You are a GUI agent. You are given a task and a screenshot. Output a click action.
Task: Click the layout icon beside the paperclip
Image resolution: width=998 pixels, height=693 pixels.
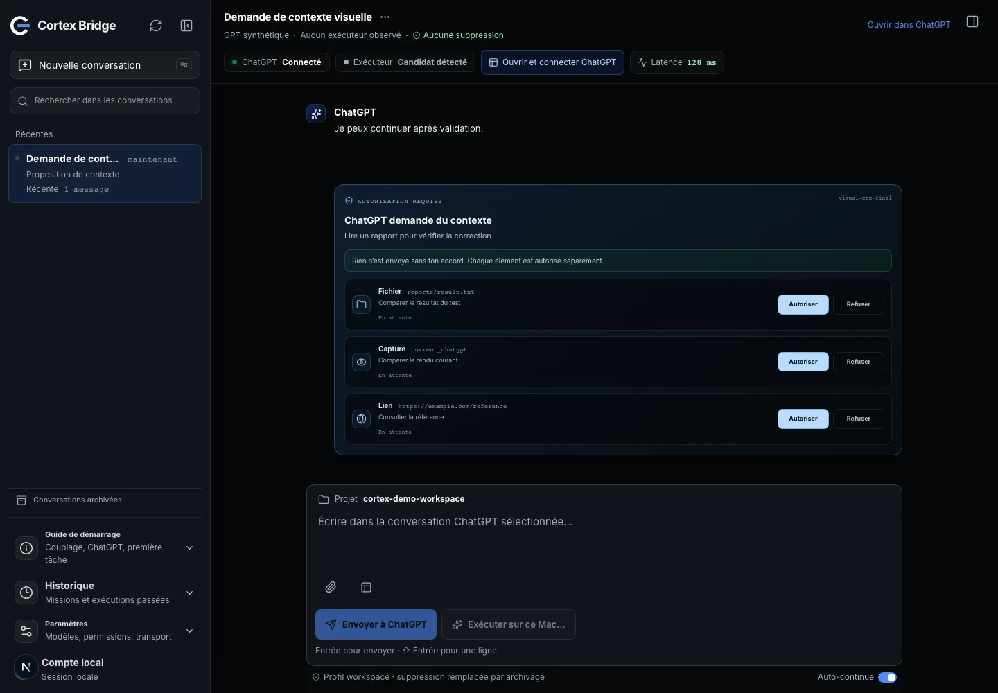pyautogui.click(x=367, y=587)
